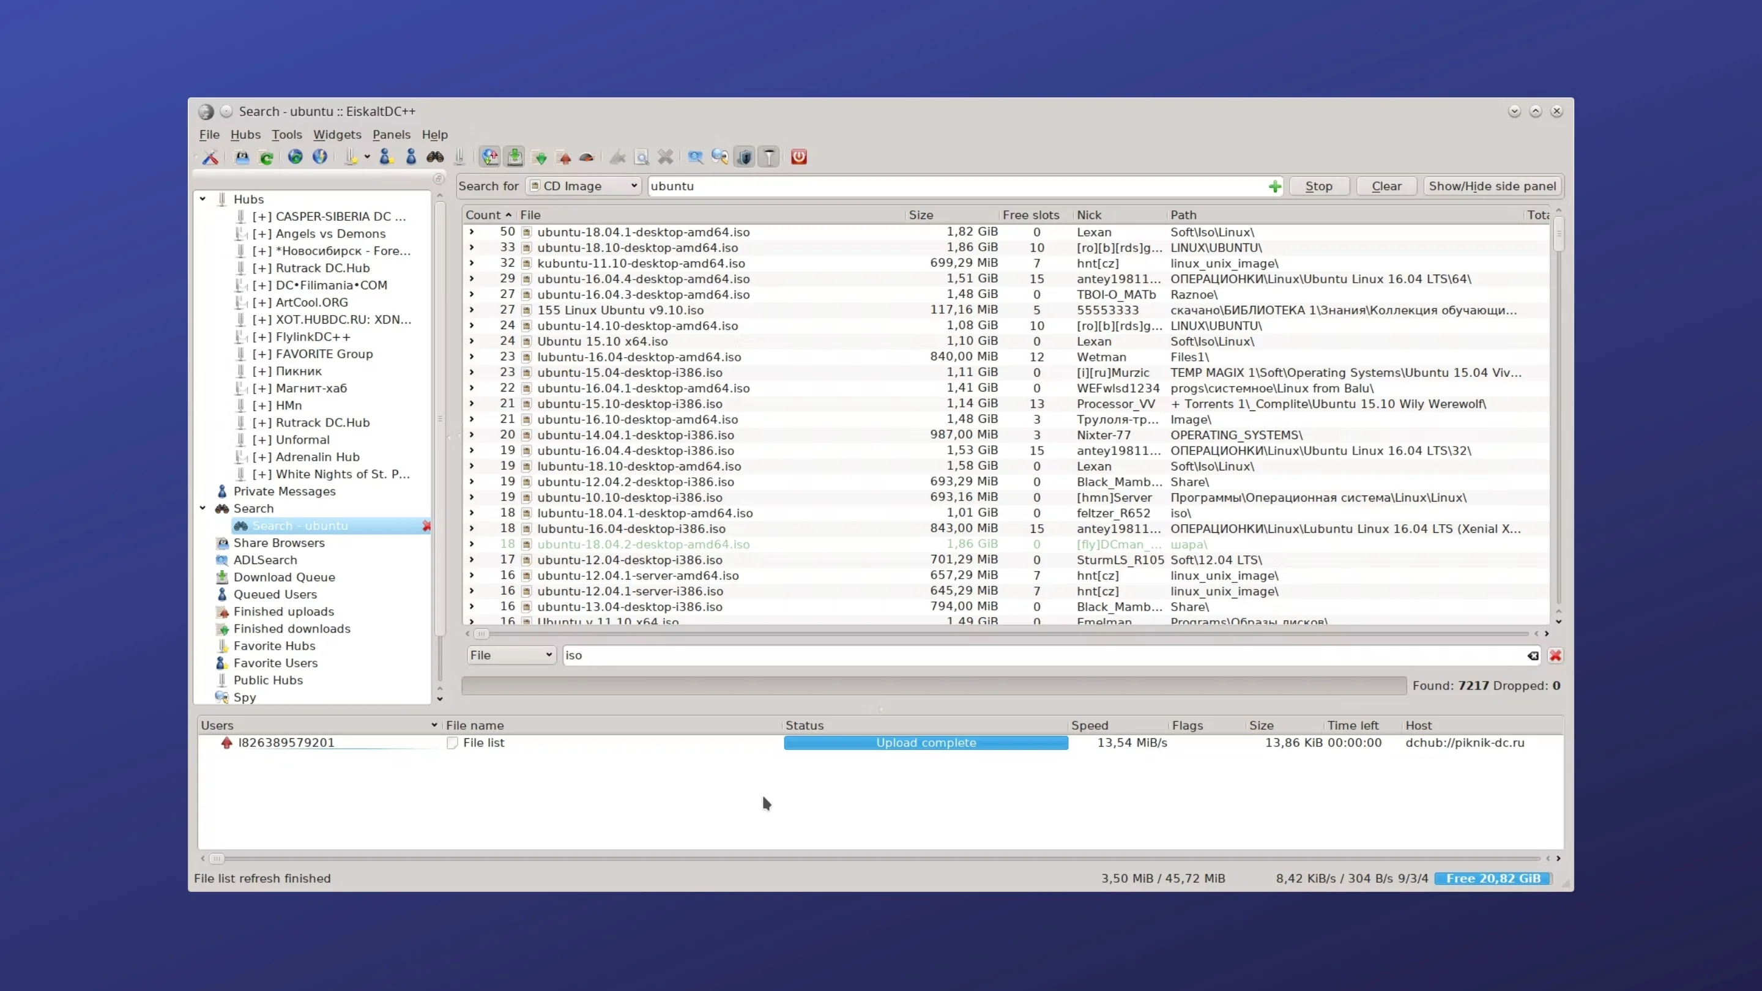This screenshot has width=1762, height=991.
Task: Open the File menu
Action: click(209, 135)
